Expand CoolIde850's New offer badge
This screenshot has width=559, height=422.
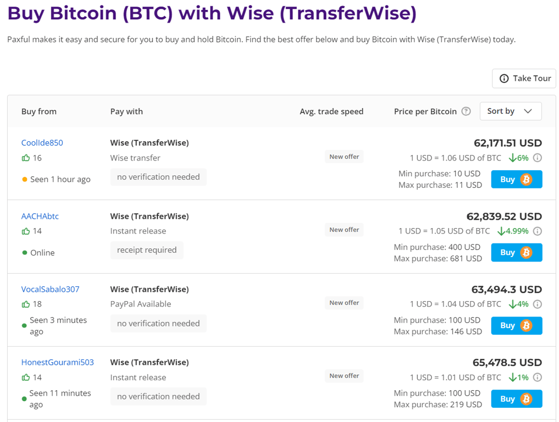click(x=344, y=156)
